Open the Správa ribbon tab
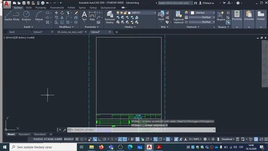 point(82,8)
